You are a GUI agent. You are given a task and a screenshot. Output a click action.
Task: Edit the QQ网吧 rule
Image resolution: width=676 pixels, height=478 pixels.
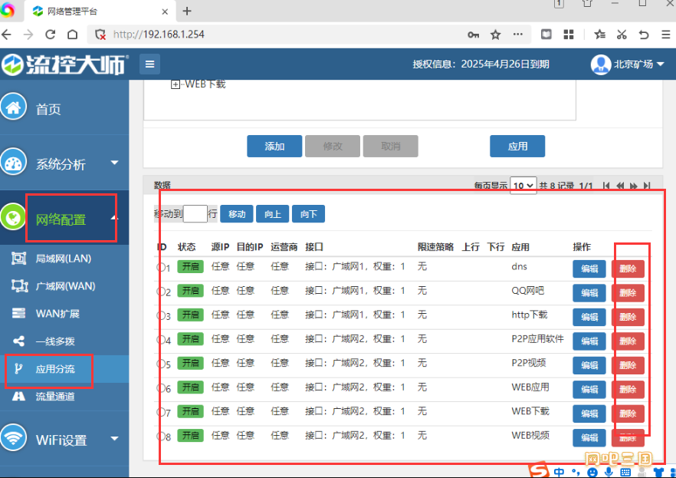coord(589,293)
